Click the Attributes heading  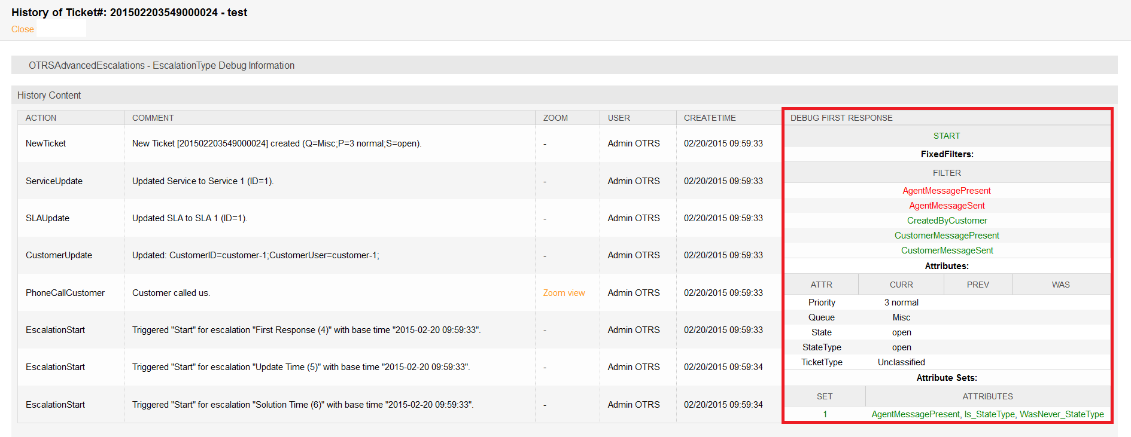tap(947, 266)
